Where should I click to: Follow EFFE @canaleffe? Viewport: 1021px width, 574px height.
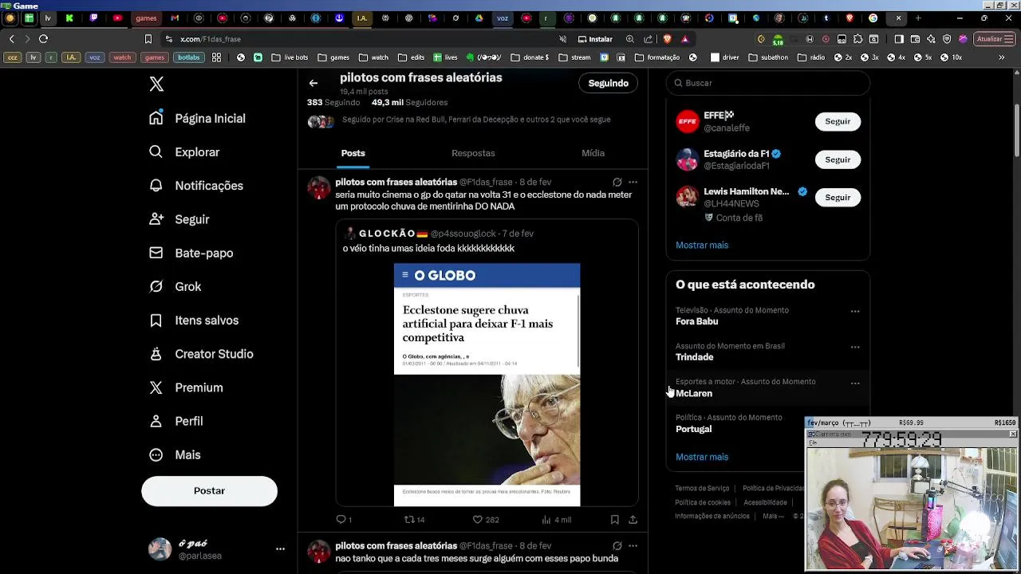coord(838,121)
